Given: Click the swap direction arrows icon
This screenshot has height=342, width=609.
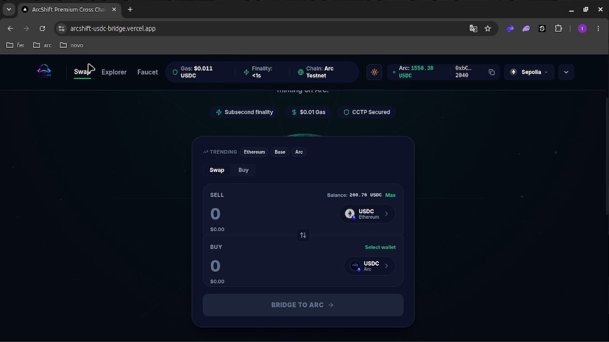Looking at the screenshot, I should [x=303, y=235].
